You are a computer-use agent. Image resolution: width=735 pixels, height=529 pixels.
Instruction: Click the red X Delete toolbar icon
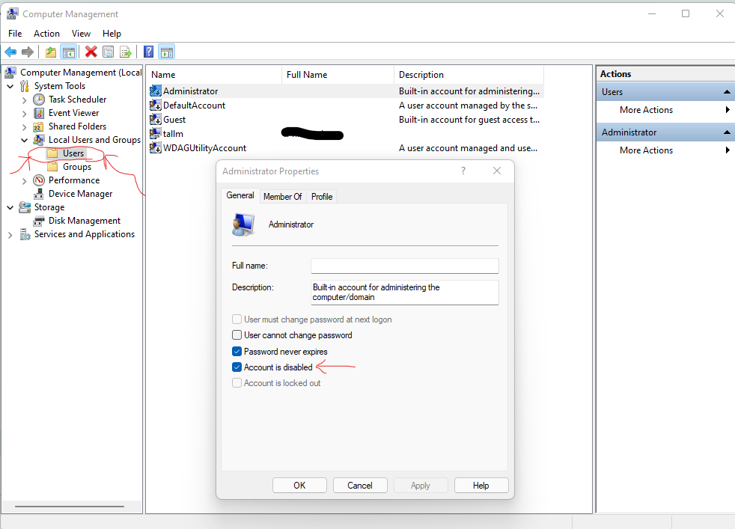91,52
